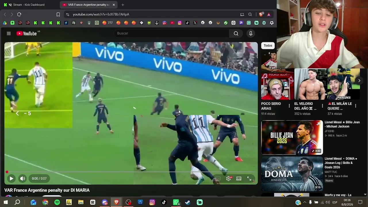
Task: Start voice search with the microphone icon
Action: [251, 33]
